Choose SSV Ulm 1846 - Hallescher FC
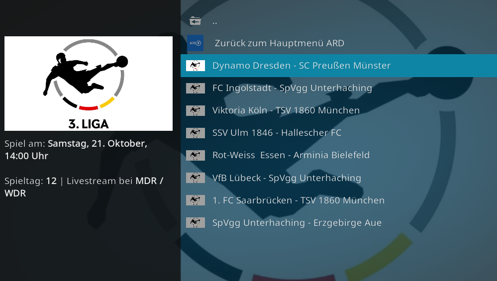The width and height of the screenshot is (497, 281). click(339, 133)
